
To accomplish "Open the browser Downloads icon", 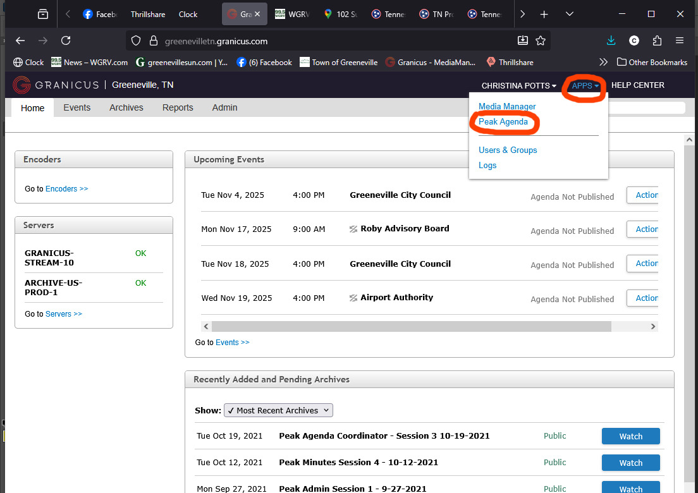I will click(610, 40).
